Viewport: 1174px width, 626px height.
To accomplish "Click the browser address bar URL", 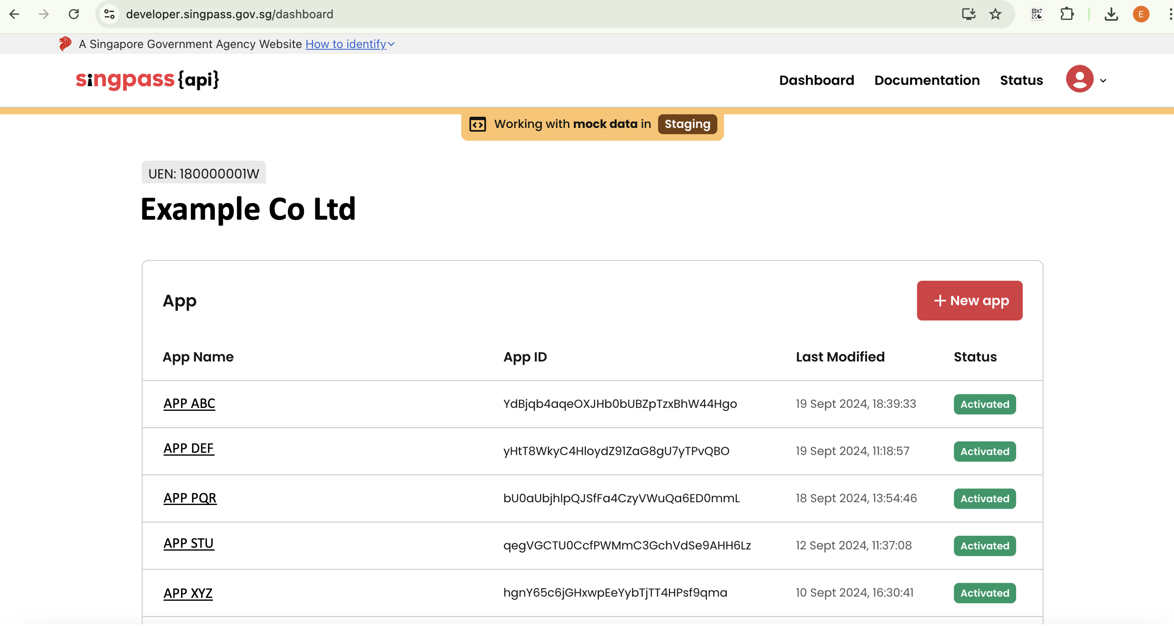I will (230, 14).
